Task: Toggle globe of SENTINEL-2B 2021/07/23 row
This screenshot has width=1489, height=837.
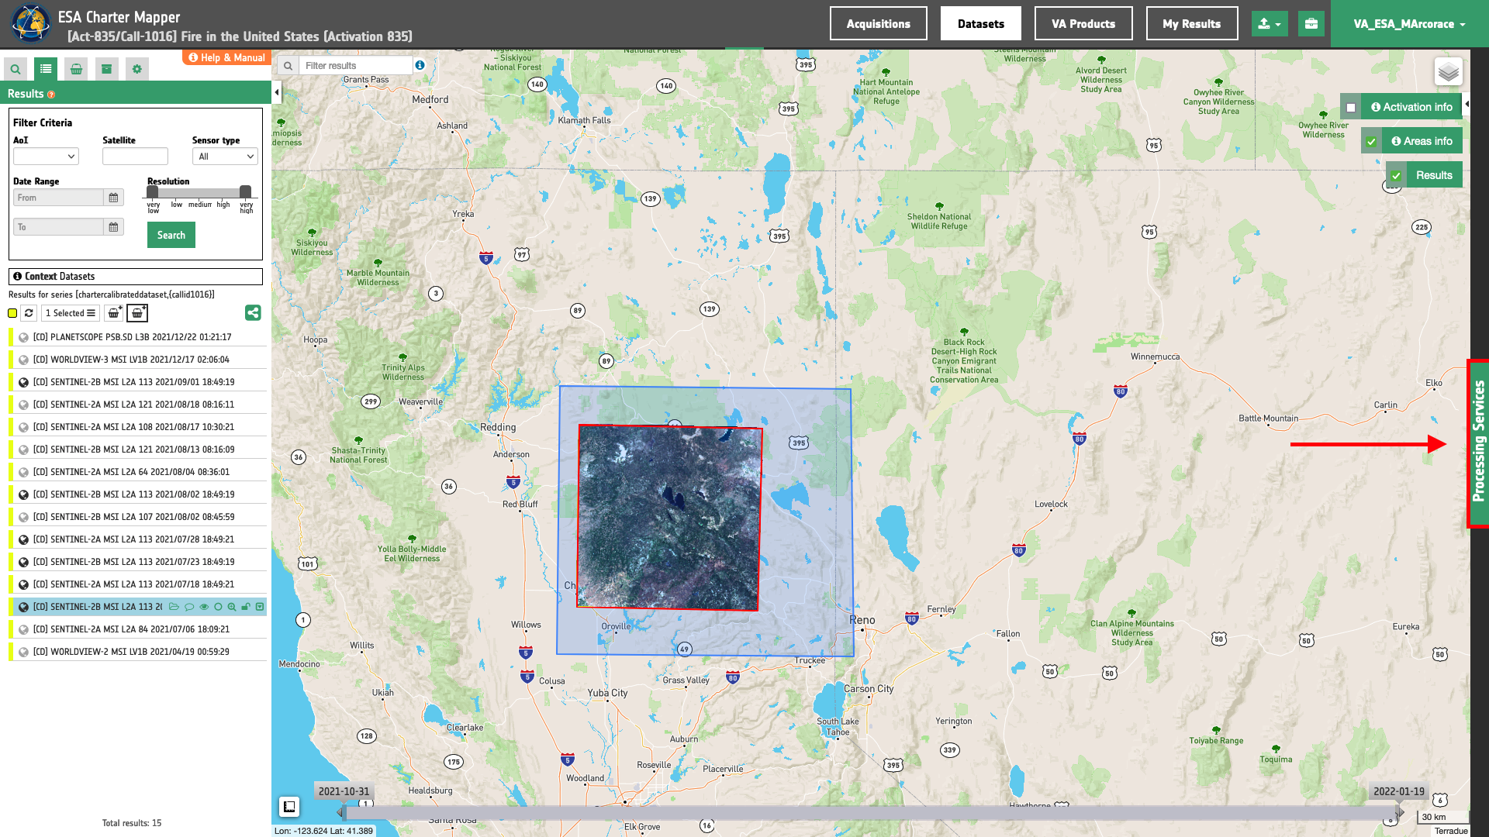Action: pos(23,563)
